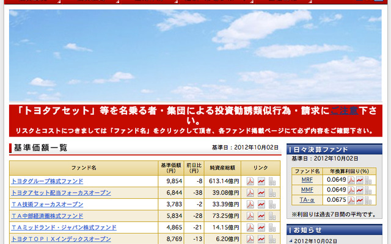Click the お知らせ panel header
This screenshot has width=391, height=244.
[334, 230]
